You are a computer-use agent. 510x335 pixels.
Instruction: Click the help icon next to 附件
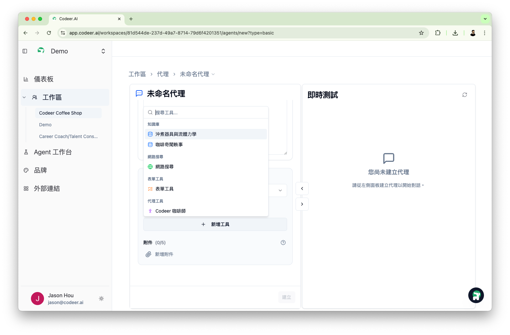click(283, 242)
